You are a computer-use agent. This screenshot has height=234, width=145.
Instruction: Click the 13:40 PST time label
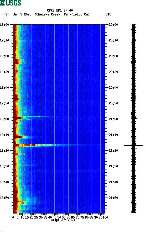tap(5, 182)
